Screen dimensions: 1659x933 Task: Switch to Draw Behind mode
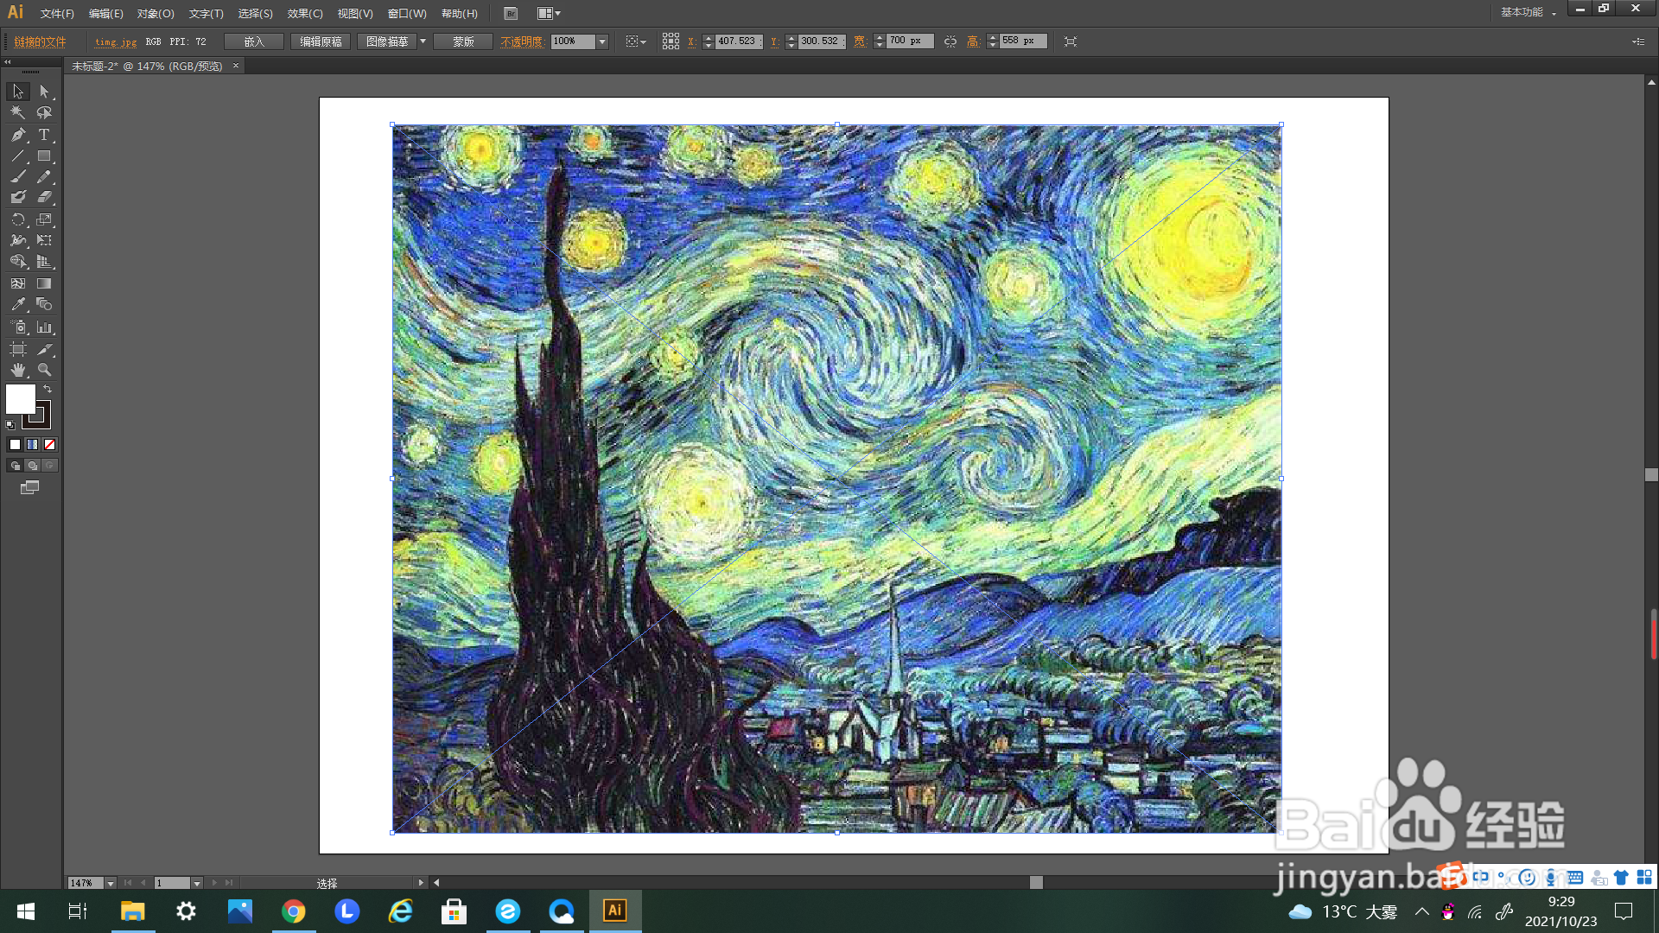tap(32, 466)
